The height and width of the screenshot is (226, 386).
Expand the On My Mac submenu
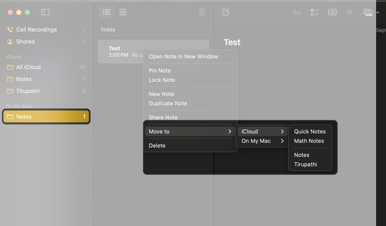pyautogui.click(x=262, y=141)
